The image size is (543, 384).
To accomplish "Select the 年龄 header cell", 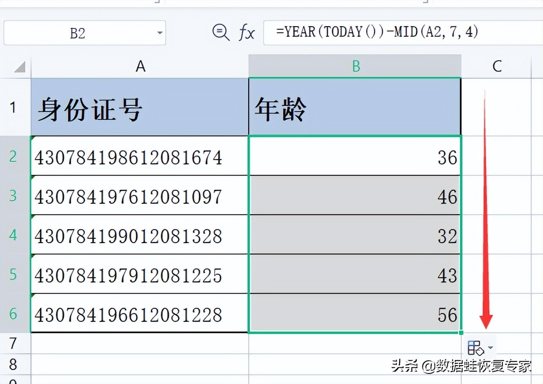I will coord(355,107).
